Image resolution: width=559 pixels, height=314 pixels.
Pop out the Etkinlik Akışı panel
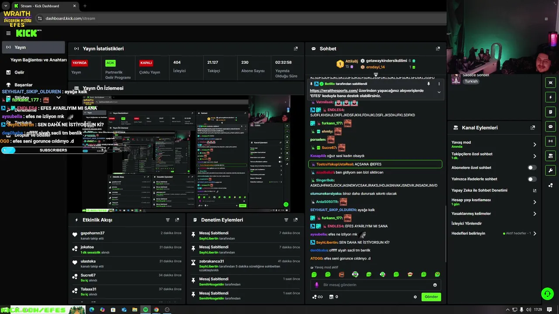[x=177, y=220]
